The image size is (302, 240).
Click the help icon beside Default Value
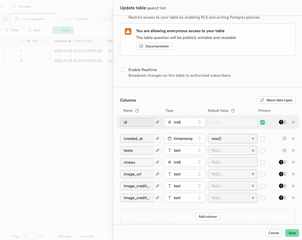[233, 111]
